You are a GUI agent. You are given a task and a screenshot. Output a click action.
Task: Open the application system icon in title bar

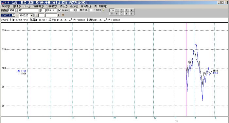click(x=3, y=3)
